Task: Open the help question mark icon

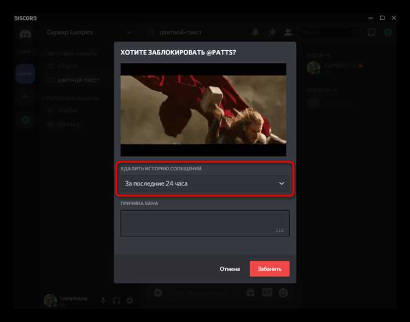Action: coord(388,32)
